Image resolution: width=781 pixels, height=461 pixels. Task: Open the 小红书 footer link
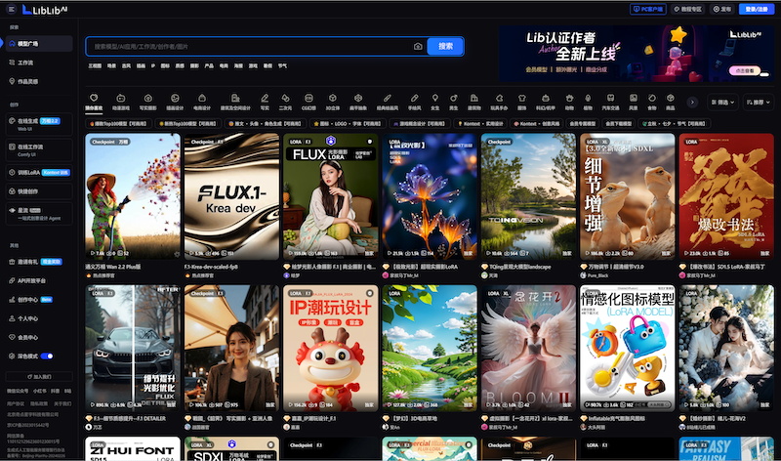click(40, 392)
